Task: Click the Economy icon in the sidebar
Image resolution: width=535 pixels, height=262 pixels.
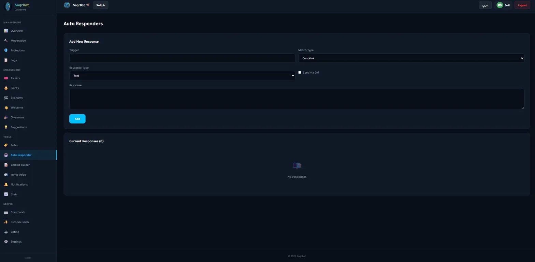Action: [6, 98]
